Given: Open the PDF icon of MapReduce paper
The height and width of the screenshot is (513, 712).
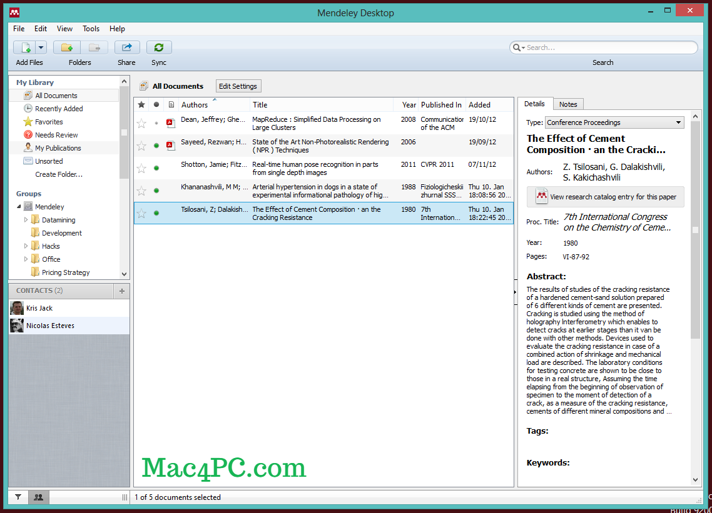Looking at the screenshot, I should pos(171,122).
